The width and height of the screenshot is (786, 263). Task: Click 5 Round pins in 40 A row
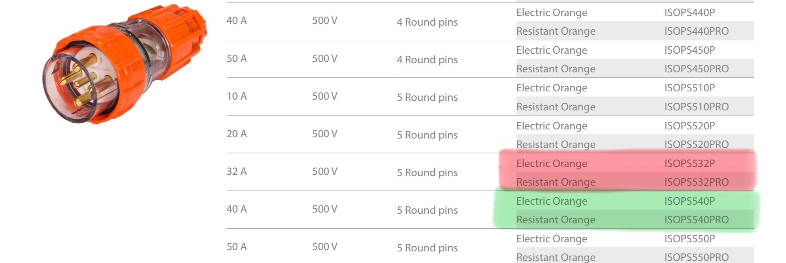427,210
